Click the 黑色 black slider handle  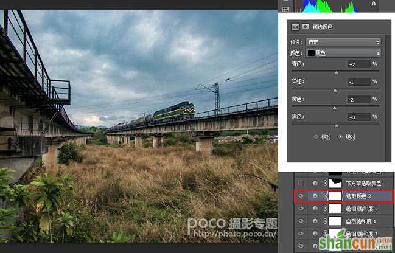pos(337,126)
